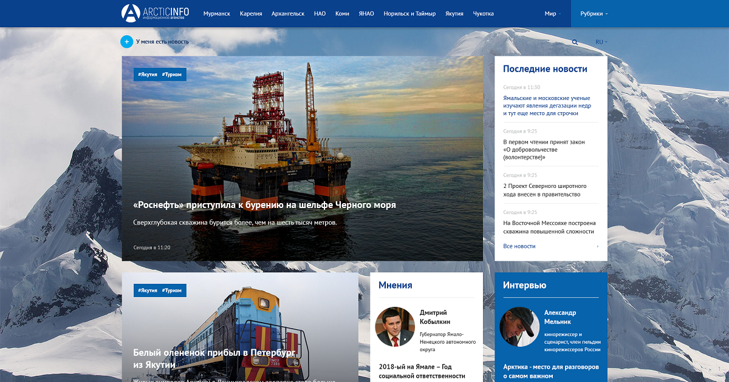Click the arrow next to Все новости
Screen dimensions: 729x382
(597, 247)
